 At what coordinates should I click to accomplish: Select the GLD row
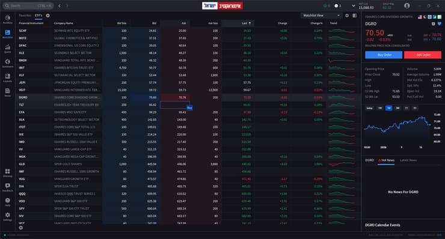click(x=188, y=164)
